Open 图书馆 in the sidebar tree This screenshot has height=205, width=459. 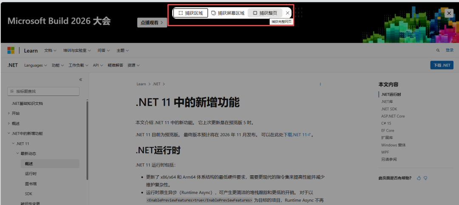(31, 184)
